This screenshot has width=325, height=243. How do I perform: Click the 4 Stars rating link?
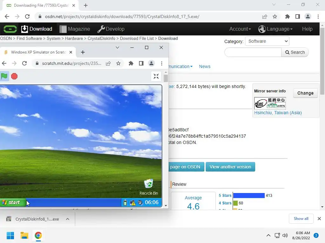(225, 203)
